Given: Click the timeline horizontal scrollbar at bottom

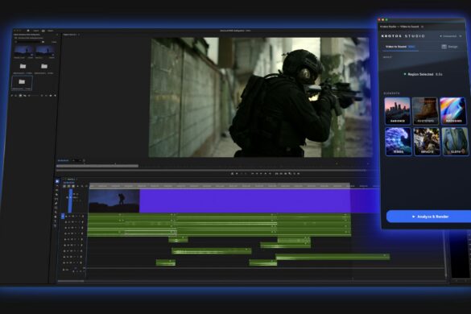Looking at the screenshot, I should (x=71, y=281).
